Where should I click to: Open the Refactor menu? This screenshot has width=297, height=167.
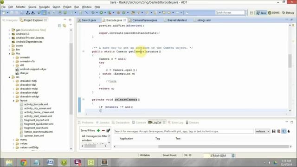20,7
